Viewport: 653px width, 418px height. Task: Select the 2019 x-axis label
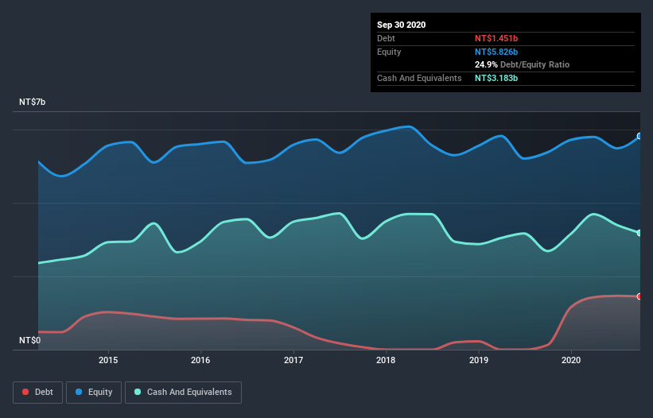pyautogui.click(x=479, y=360)
